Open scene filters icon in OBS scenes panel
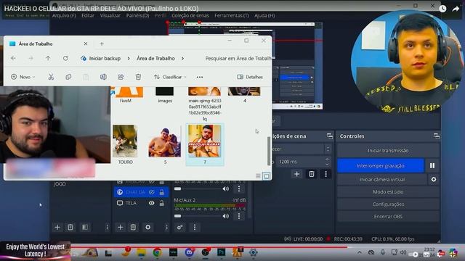 pyautogui.click(x=85, y=227)
